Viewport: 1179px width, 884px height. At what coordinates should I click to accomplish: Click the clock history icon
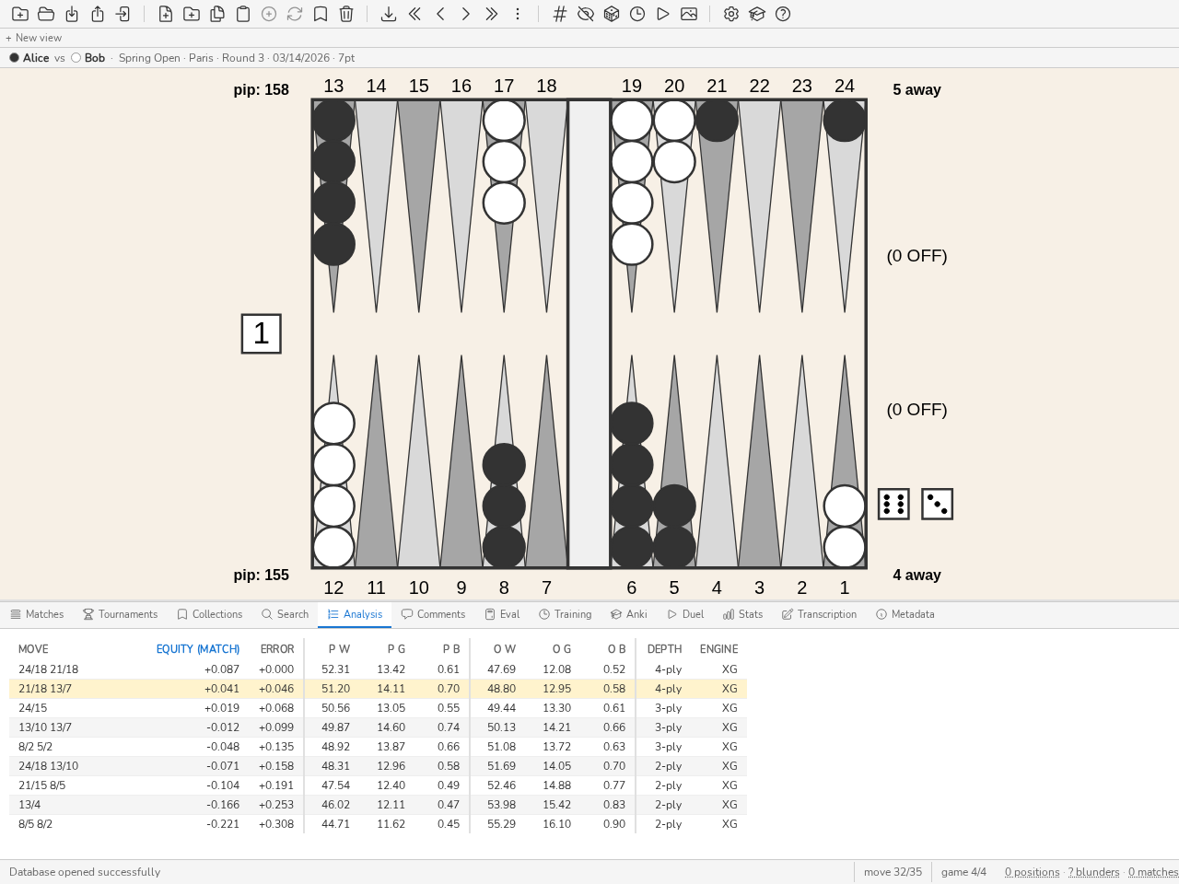click(x=637, y=14)
